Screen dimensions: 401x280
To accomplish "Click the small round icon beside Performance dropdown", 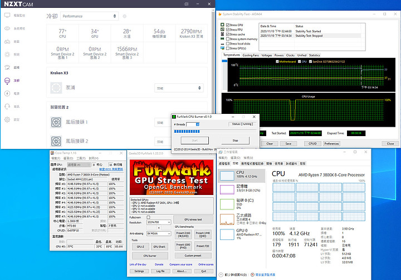I will click(x=125, y=16).
